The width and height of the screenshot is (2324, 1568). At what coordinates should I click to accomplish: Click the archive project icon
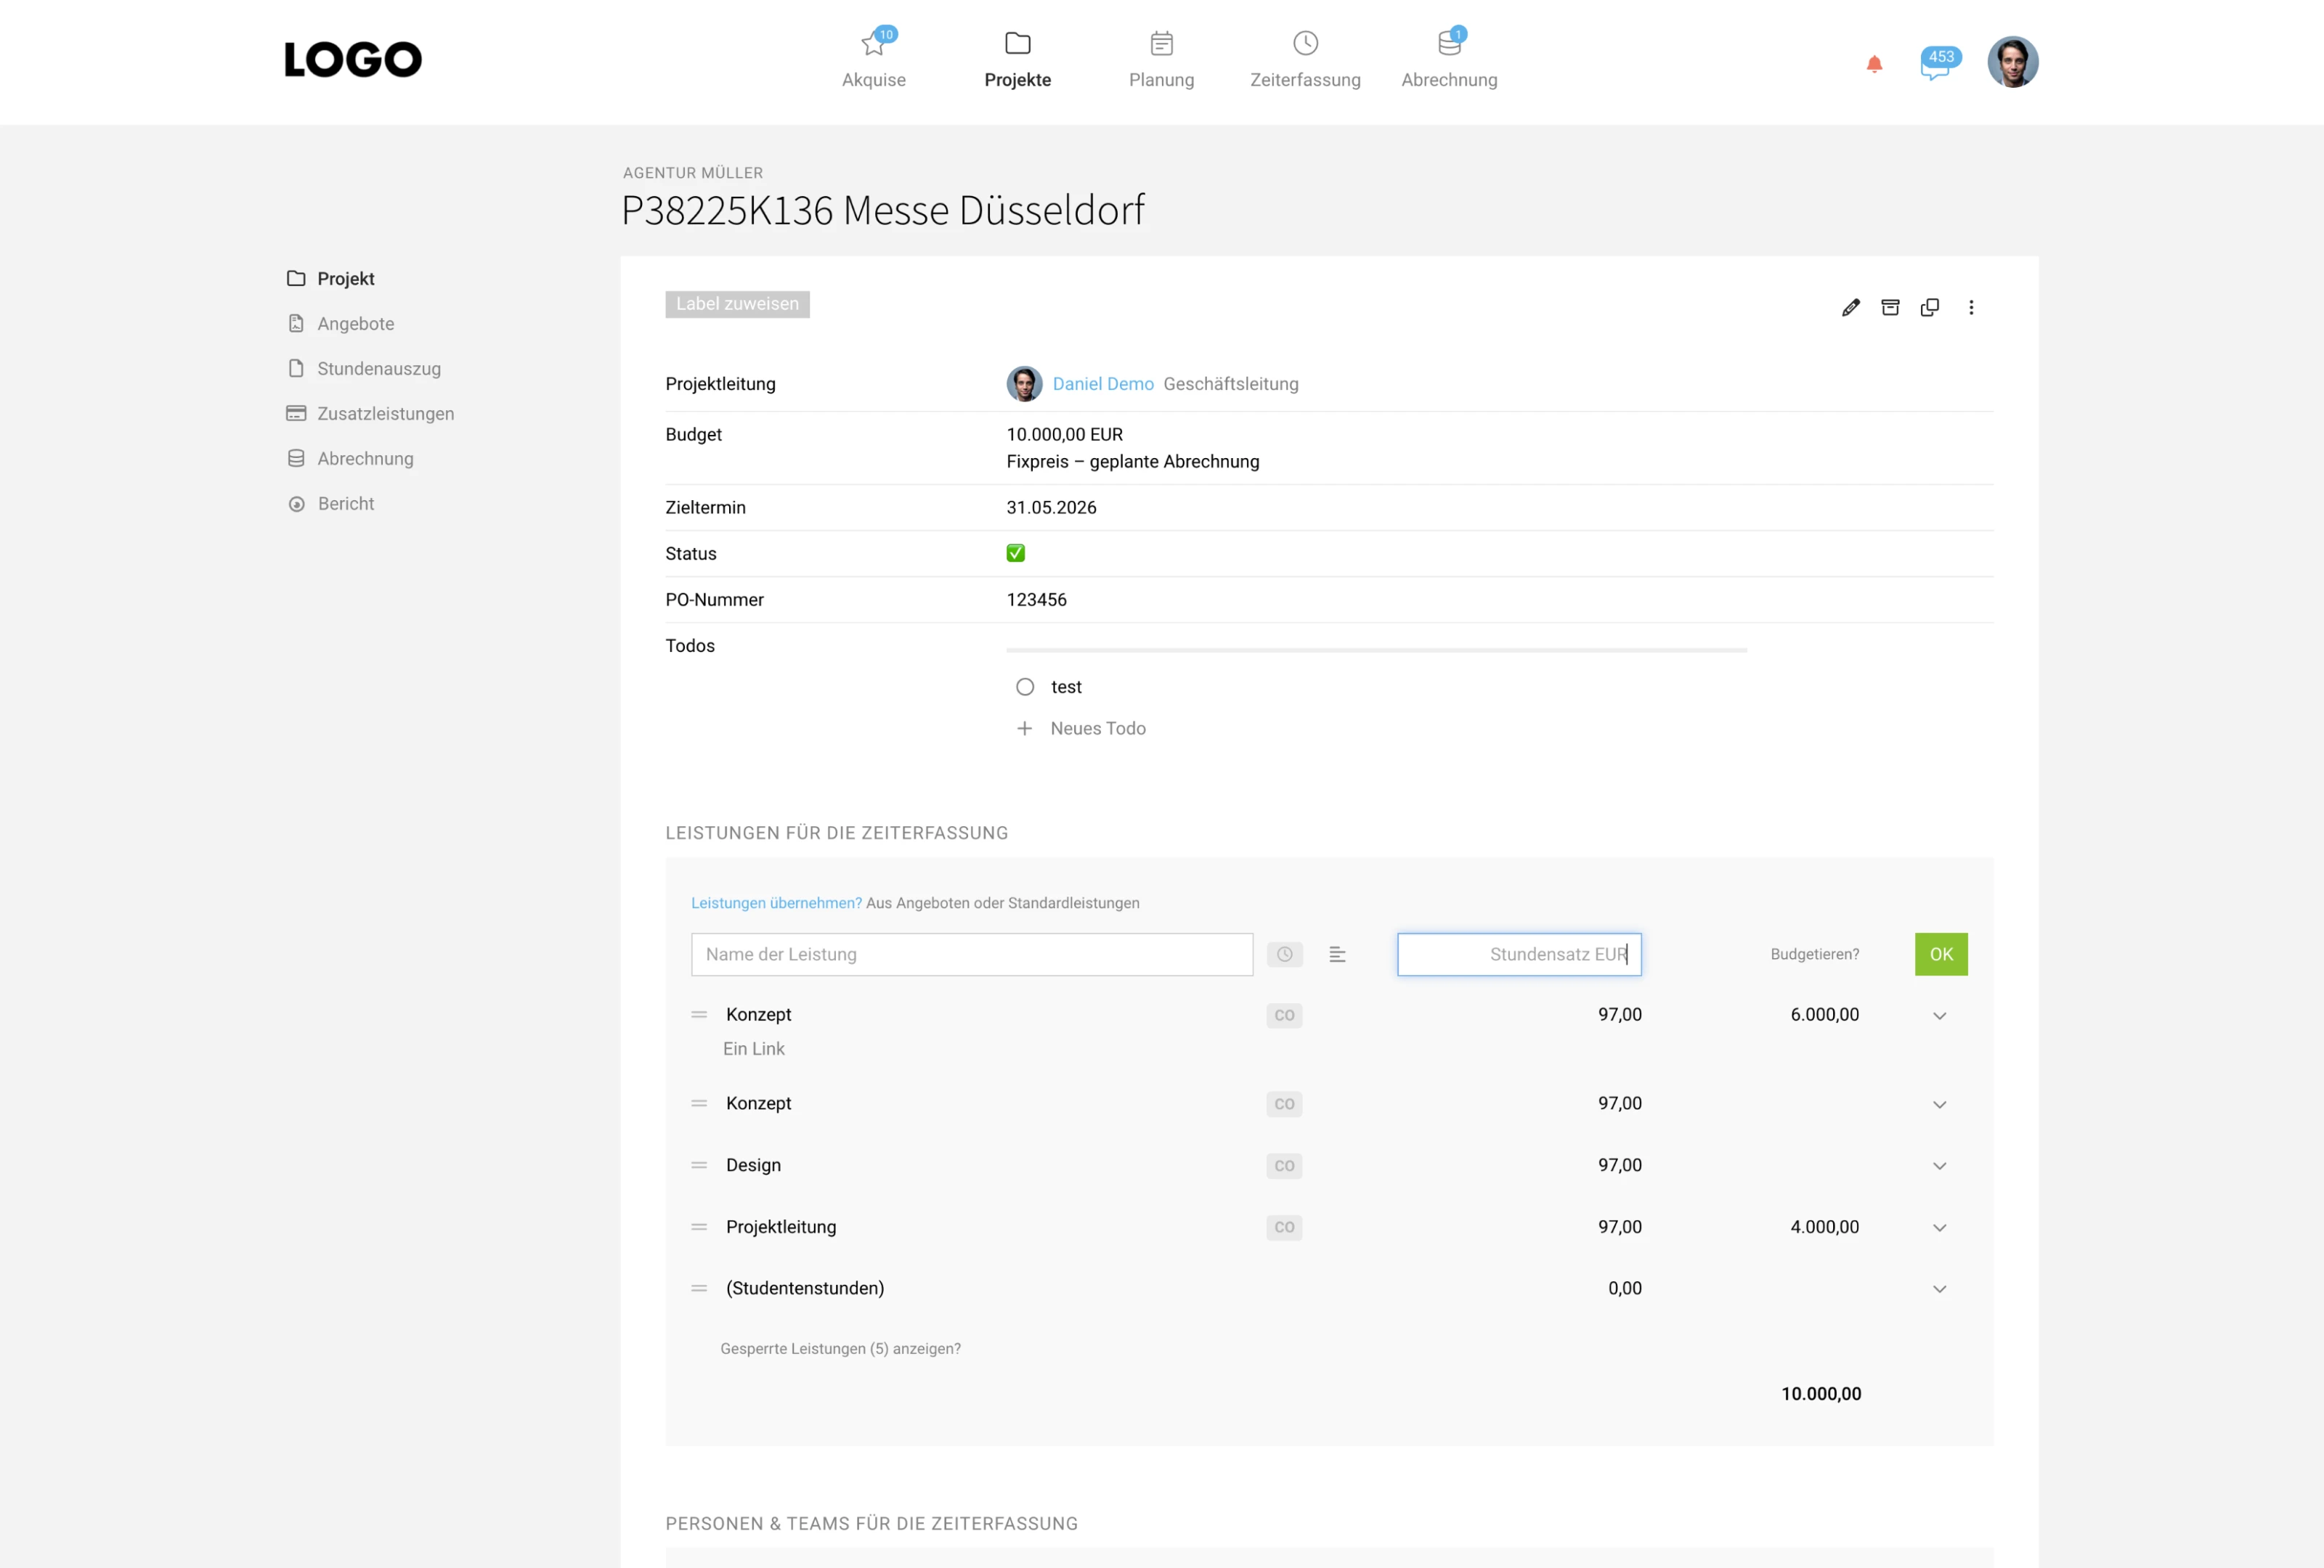1890,308
